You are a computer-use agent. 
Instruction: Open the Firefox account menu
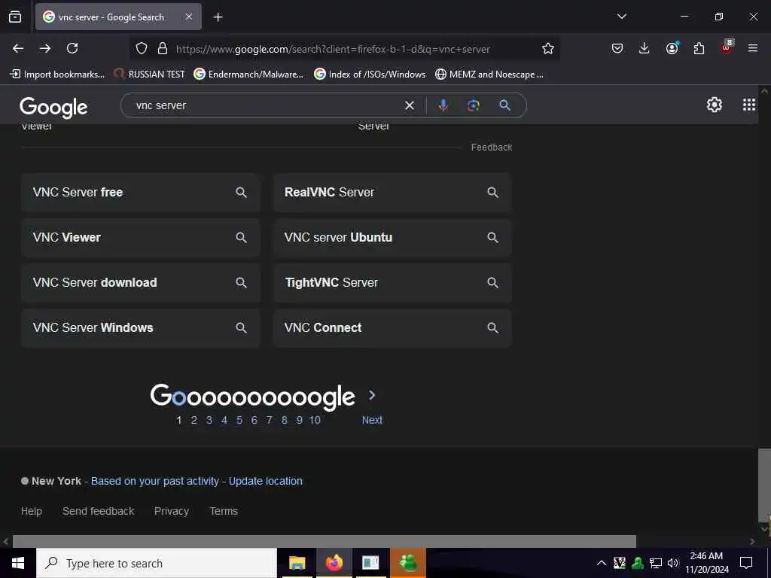click(x=672, y=48)
